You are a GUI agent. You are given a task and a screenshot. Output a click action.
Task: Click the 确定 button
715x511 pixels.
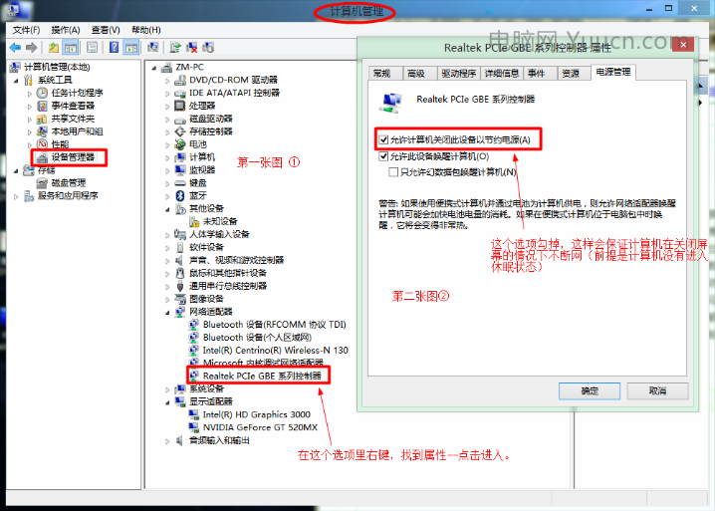click(x=590, y=391)
